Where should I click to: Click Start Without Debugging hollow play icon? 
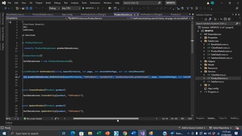coord(98,8)
